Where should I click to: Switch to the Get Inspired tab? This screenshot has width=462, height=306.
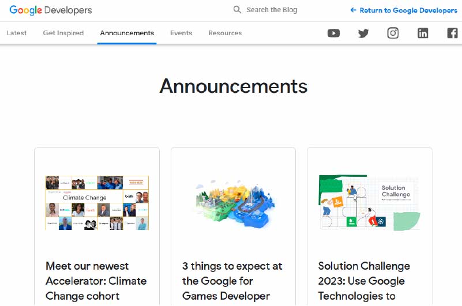63,33
